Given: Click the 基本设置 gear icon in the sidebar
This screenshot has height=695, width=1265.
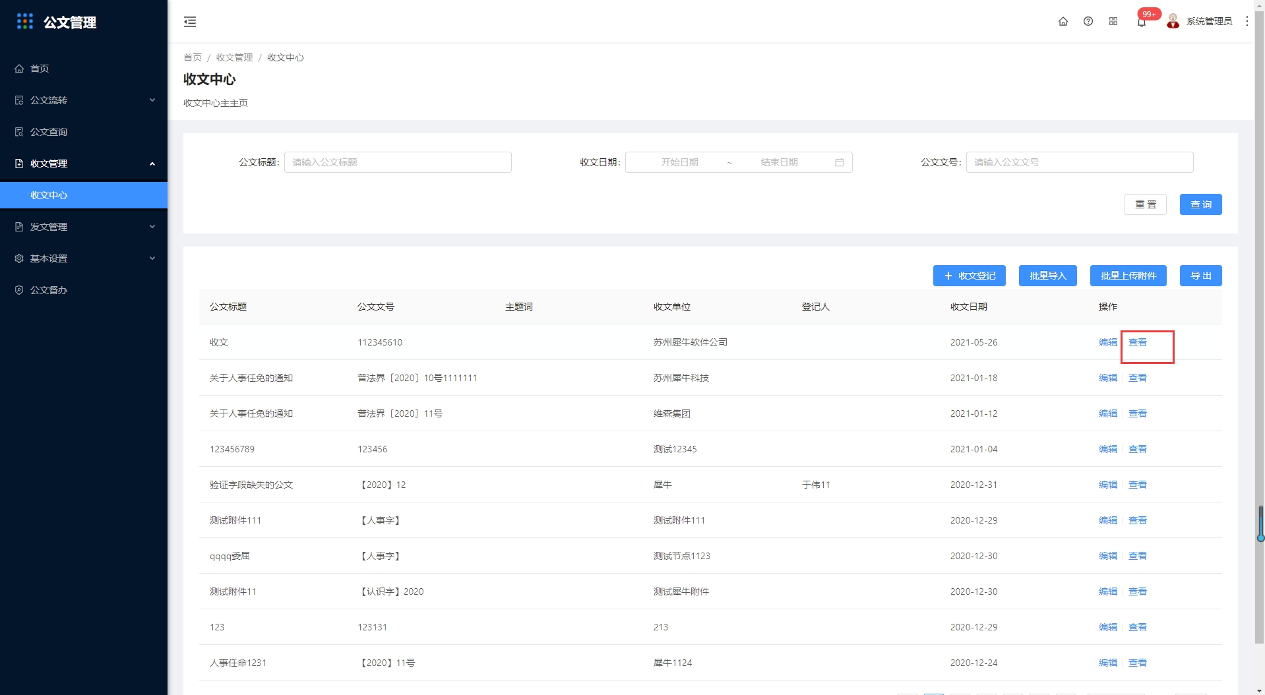Looking at the screenshot, I should pos(19,258).
